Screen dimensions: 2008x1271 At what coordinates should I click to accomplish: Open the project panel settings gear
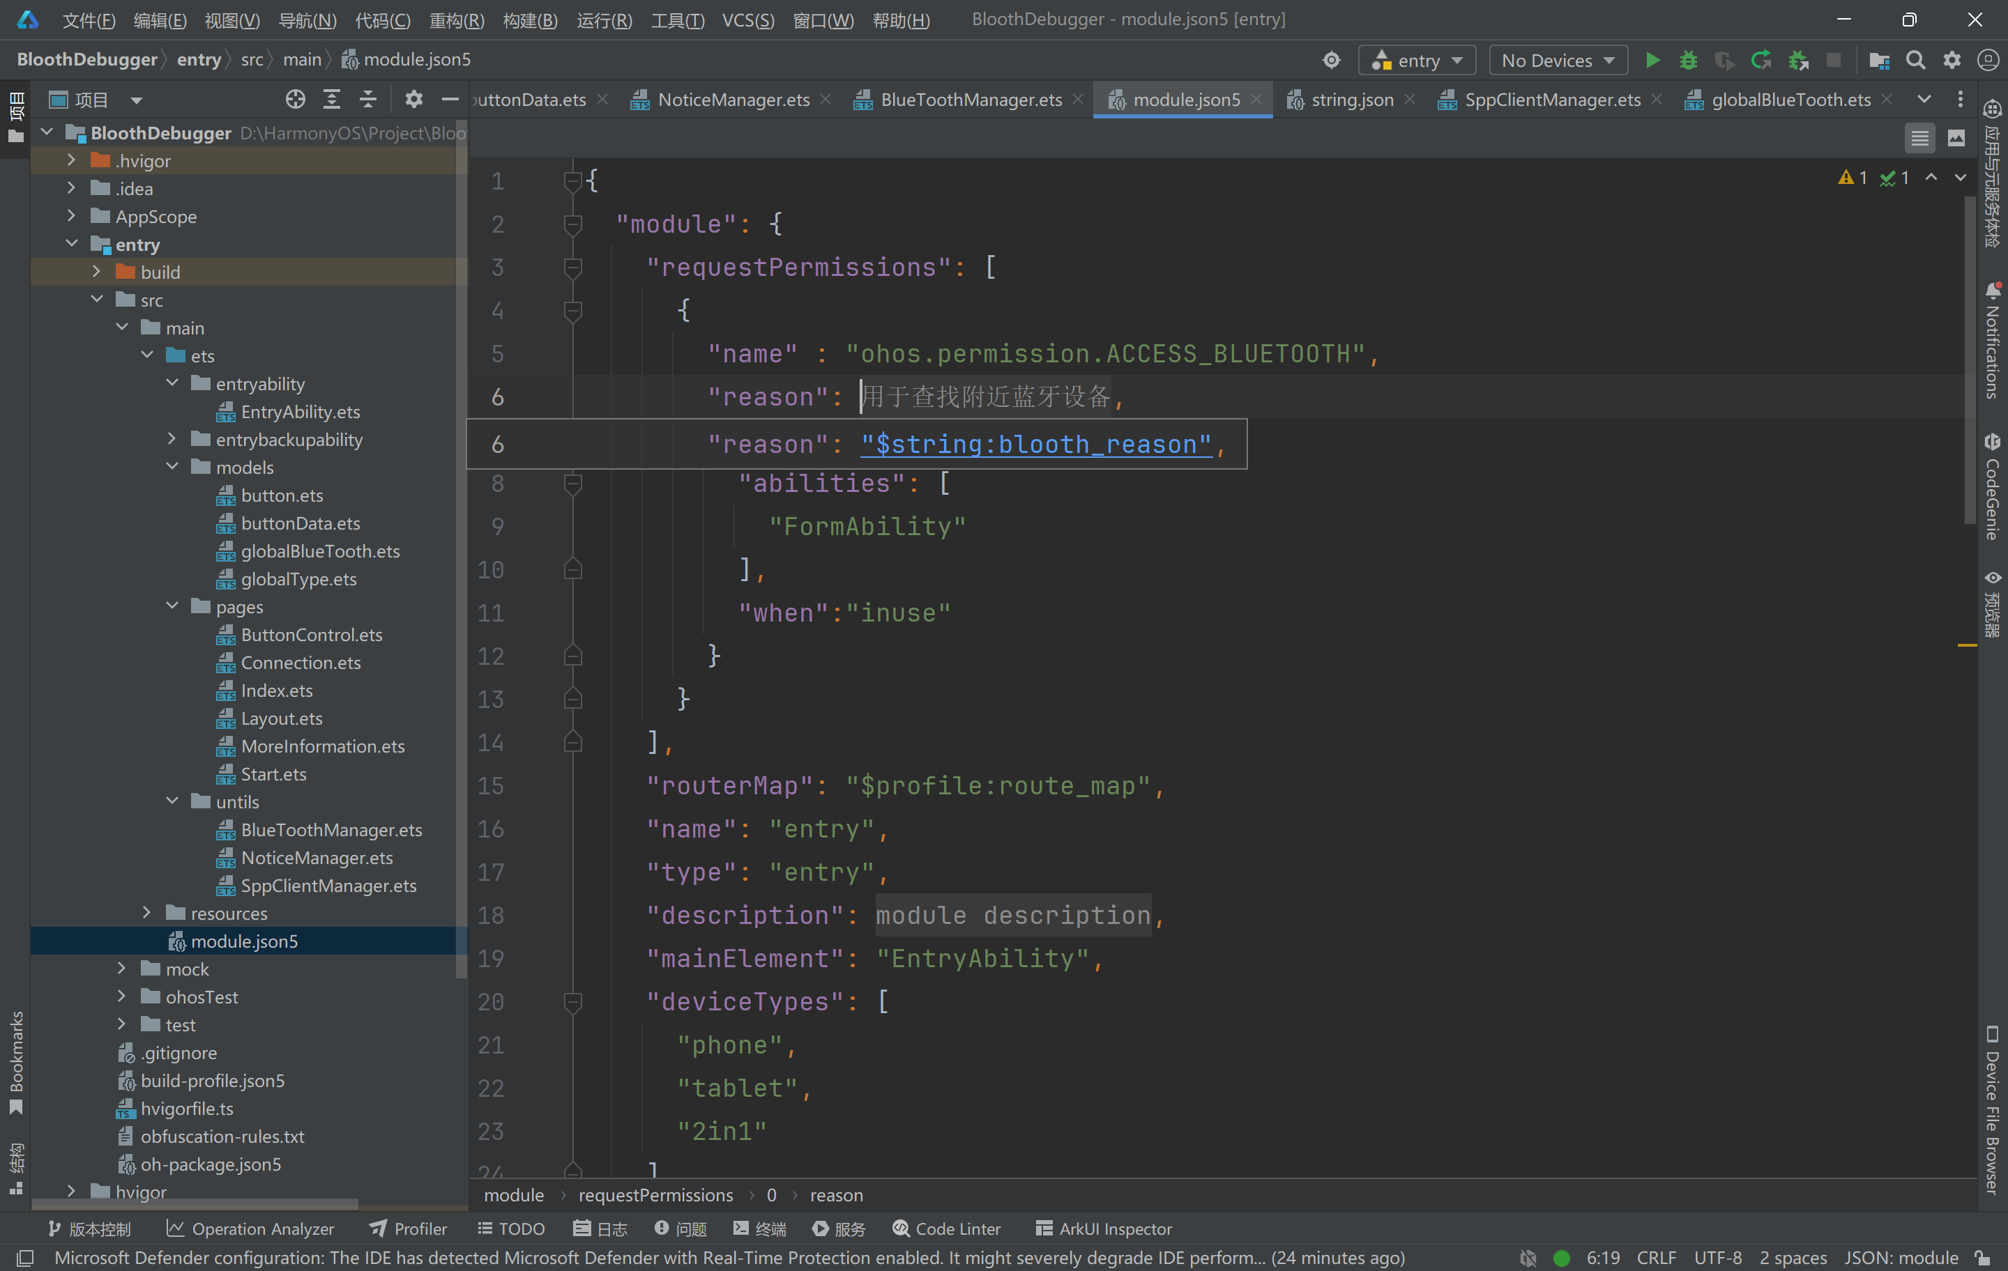[413, 100]
